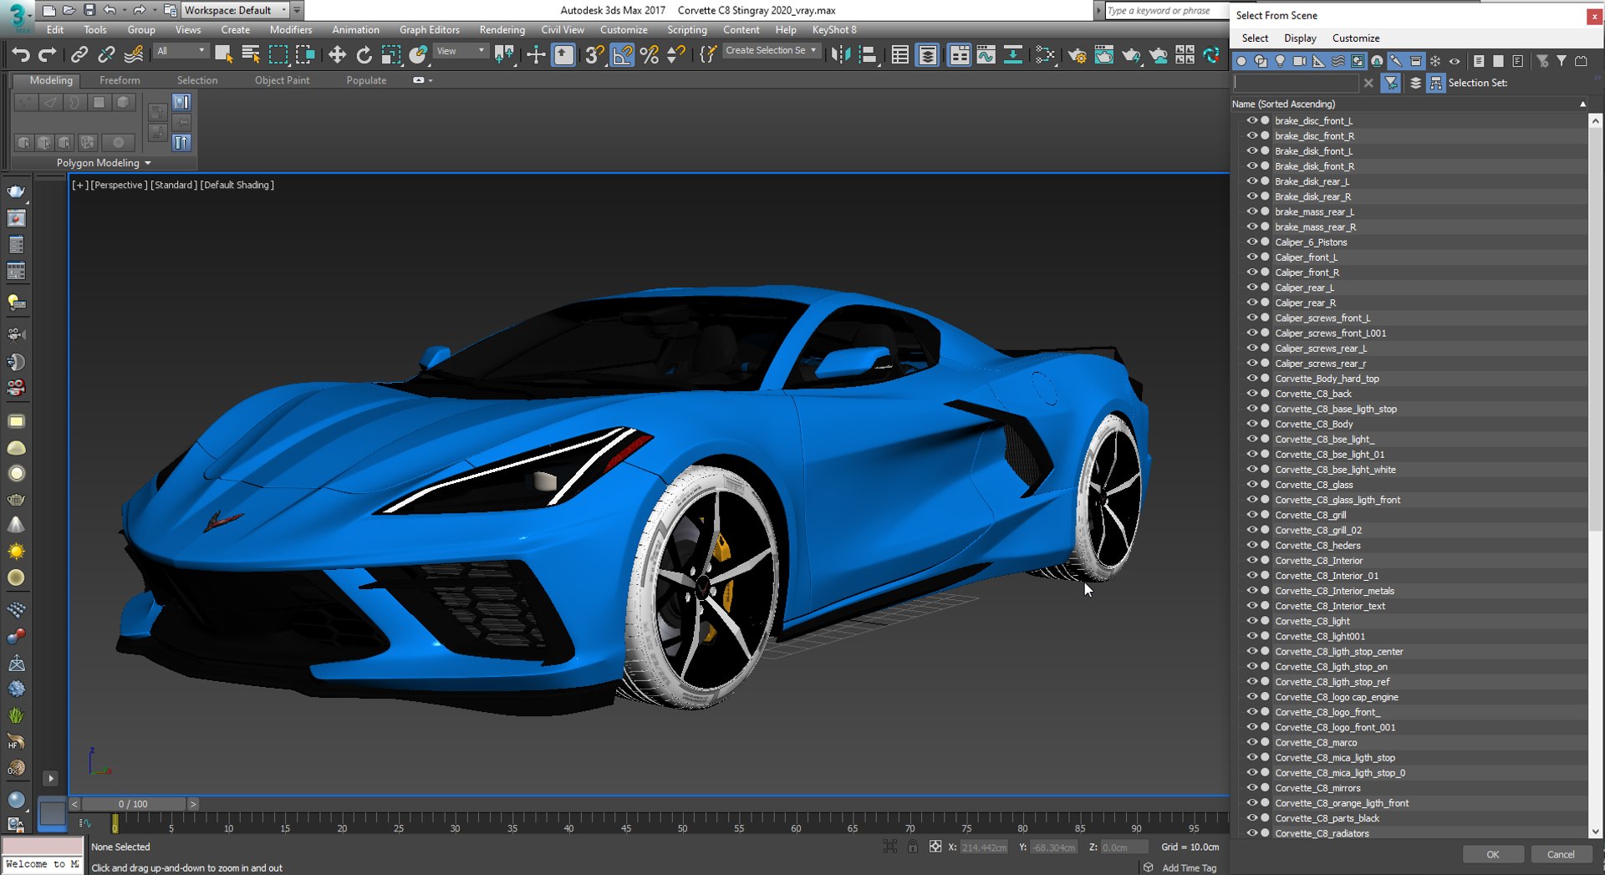The width and height of the screenshot is (1605, 875).
Task: Toggle Display Lights filter in dialog
Action: [1280, 61]
